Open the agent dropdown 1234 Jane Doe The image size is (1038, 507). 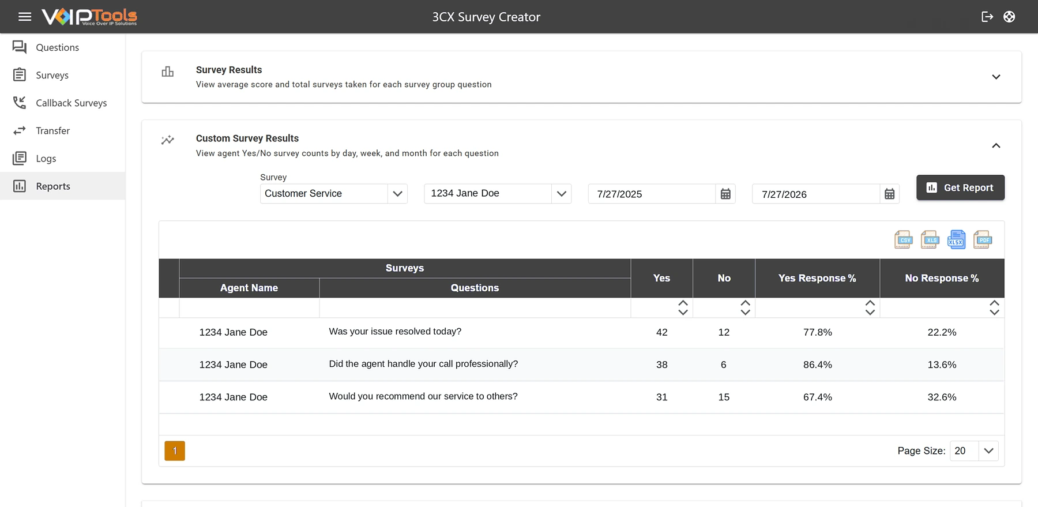click(498, 194)
